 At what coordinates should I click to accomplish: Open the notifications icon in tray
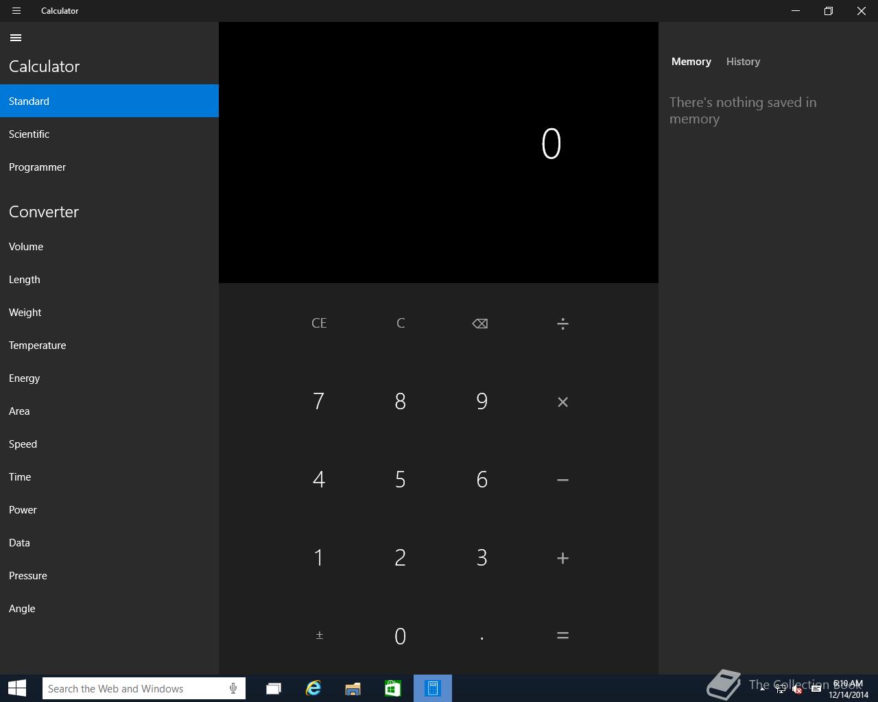point(816,689)
